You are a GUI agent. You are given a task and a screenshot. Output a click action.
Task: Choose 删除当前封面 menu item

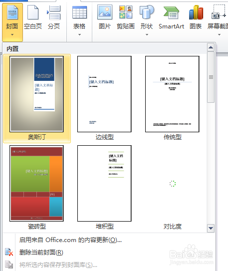[41, 253]
